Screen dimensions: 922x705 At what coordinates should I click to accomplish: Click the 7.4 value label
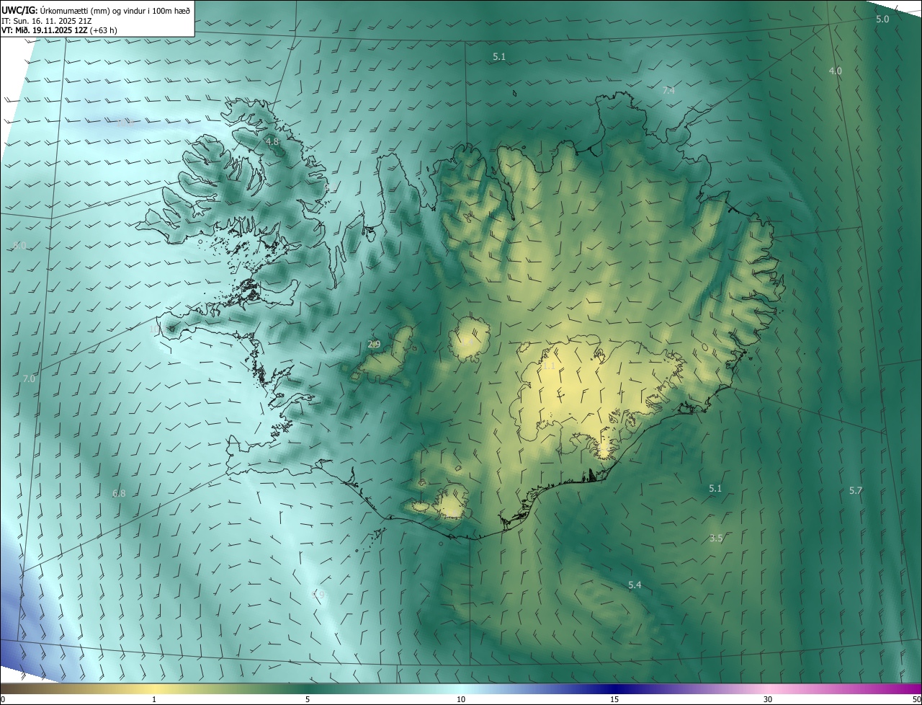(668, 90)
